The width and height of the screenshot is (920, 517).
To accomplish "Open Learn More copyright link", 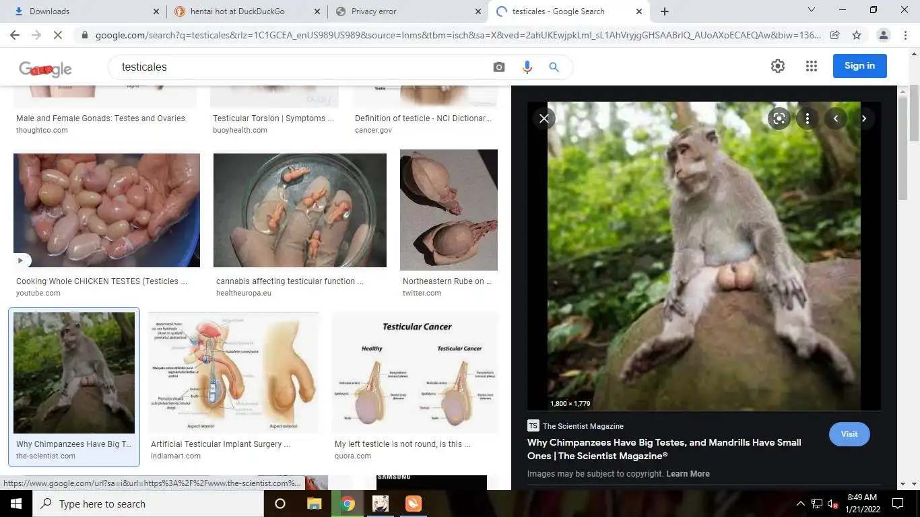I will [x=688, y=474].
